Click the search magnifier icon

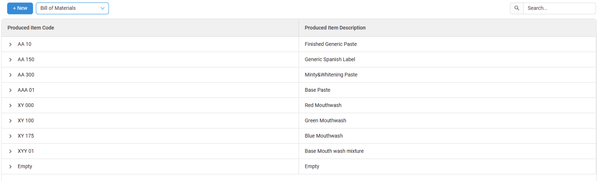[x=517, y=8]
